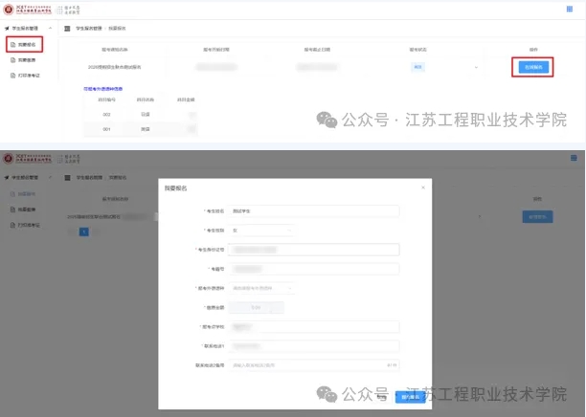Image resolution: width=586 pixels, height=417 pixels.
Task: Click 学生报名管理 breadcrumb link on undimmed page
Action: pos(89,29)
